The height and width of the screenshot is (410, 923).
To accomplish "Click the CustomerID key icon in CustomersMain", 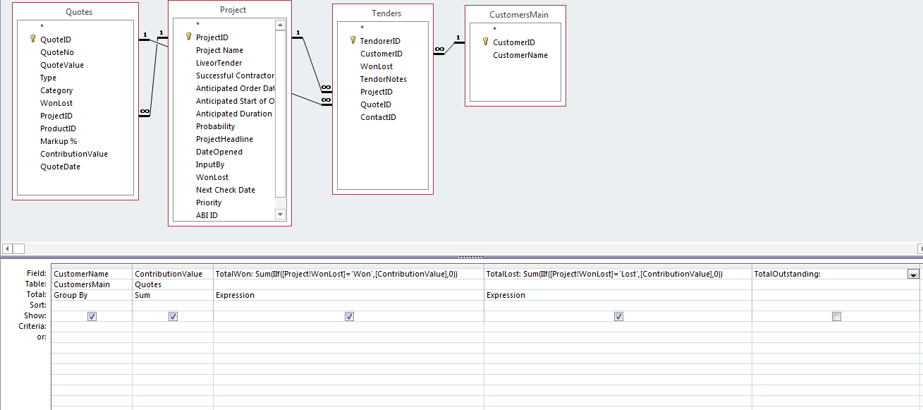I will pyautogui.click(x=485, y=42).
